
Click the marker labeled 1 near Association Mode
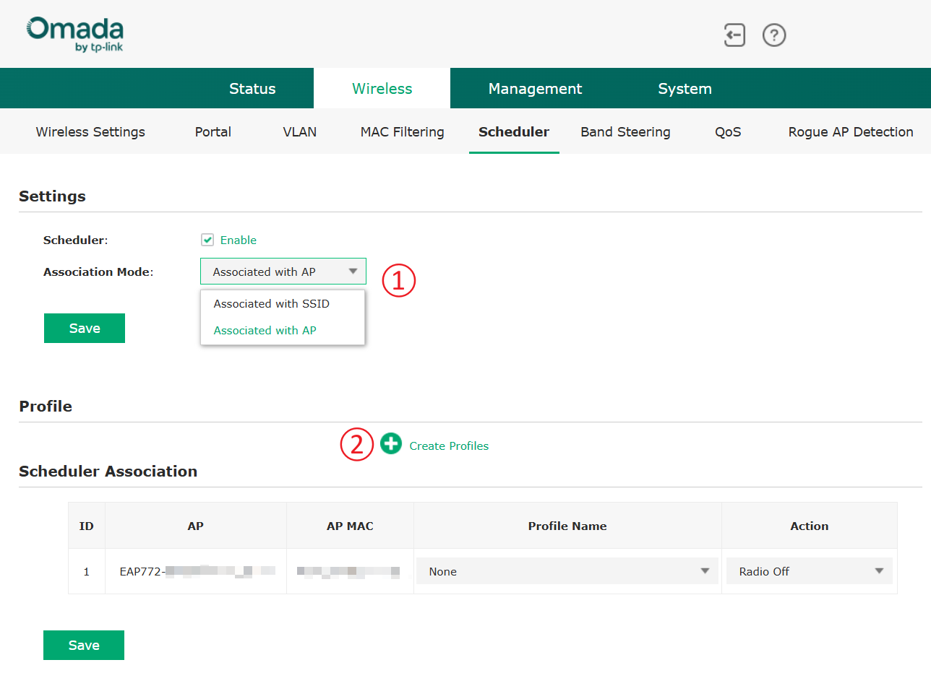[x=398, y=281]
